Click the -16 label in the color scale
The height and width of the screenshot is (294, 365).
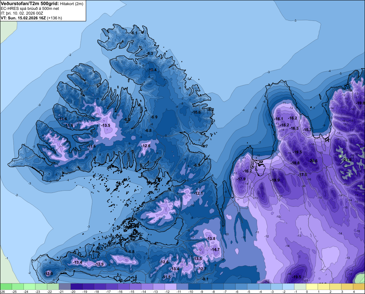point(120,292)
